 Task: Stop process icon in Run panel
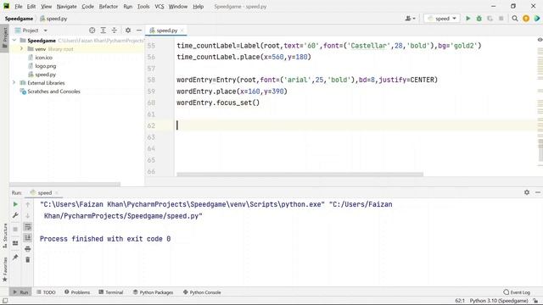(x=15, y=229)
